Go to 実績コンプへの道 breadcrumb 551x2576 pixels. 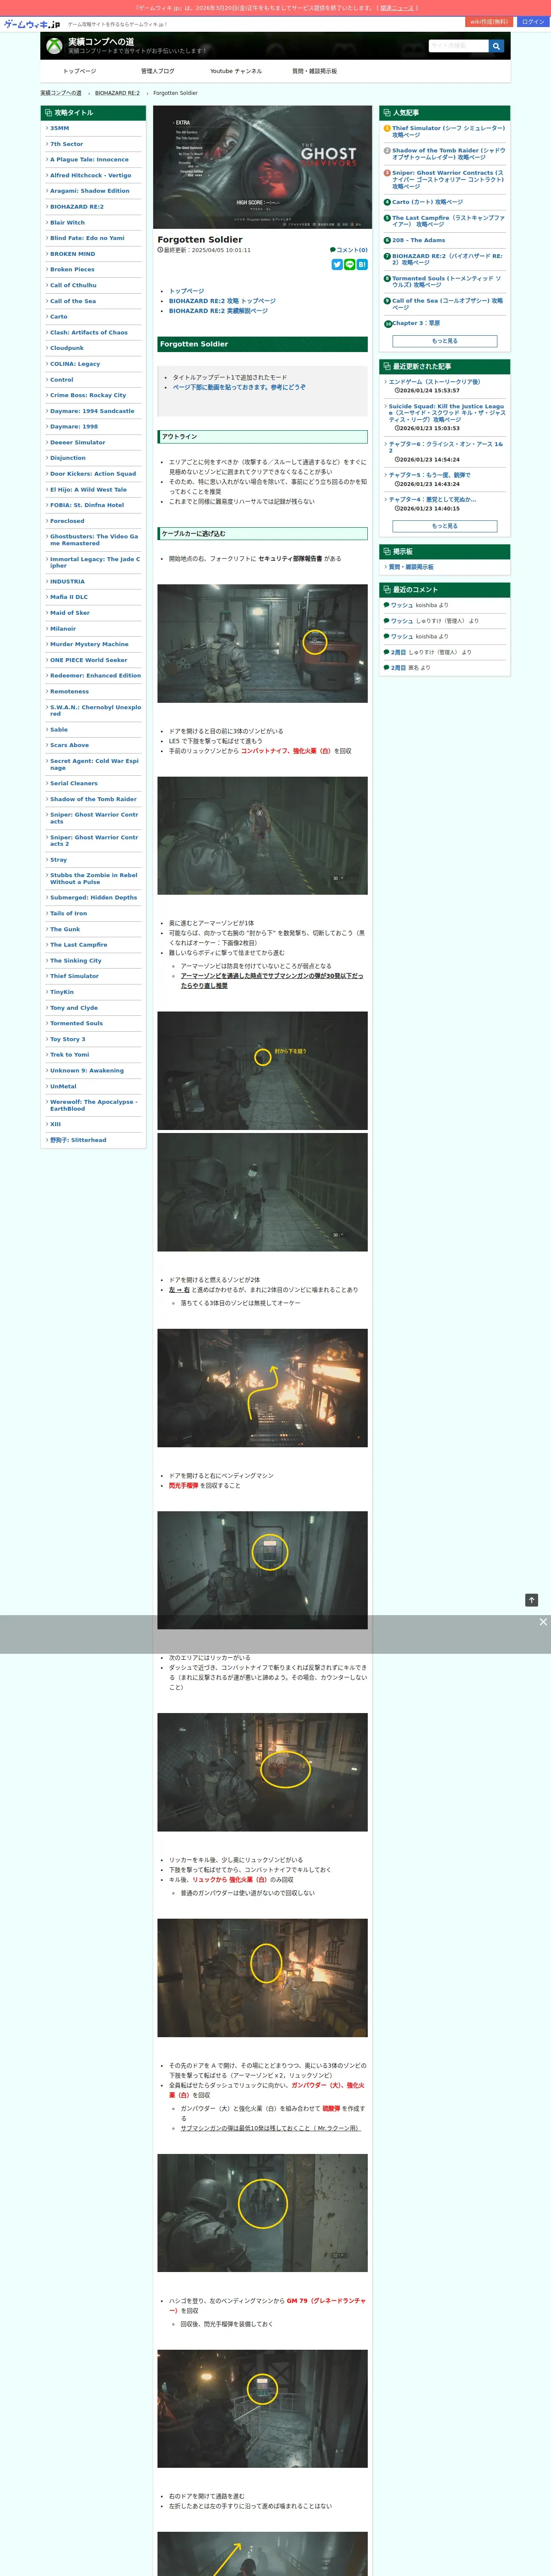61,93
